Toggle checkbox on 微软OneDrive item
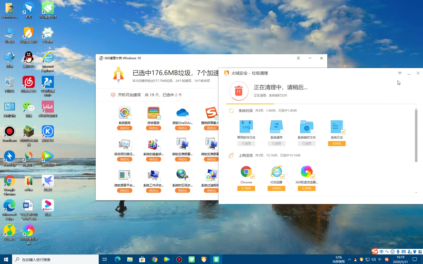423x264 pixels. [188, 117]
